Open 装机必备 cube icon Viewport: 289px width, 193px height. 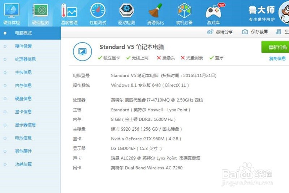coord(184,11)
